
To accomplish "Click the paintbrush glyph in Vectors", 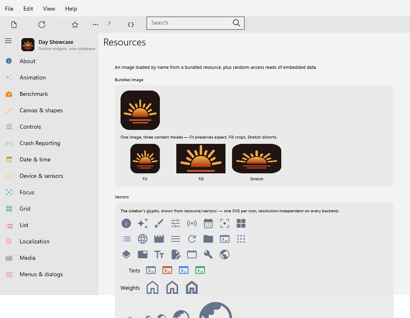I will [x=159, y=223].
